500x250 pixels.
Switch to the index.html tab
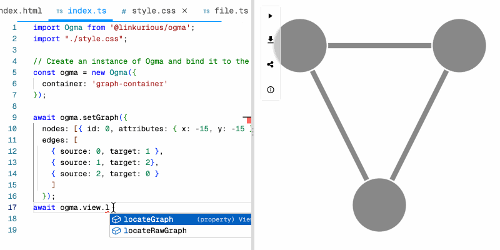click(21, 11)
